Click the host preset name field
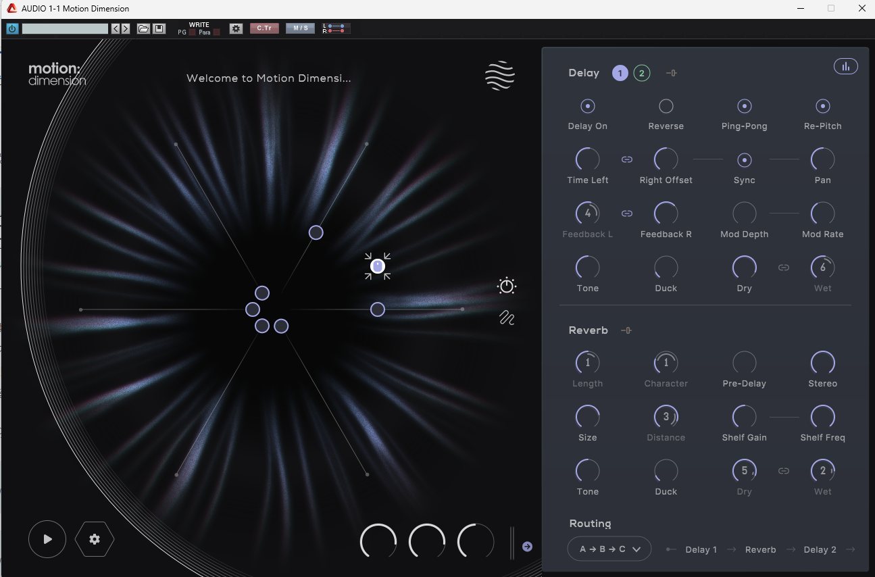Image resolution: width=875 pixels, height=577 pixels. [65, 28]
